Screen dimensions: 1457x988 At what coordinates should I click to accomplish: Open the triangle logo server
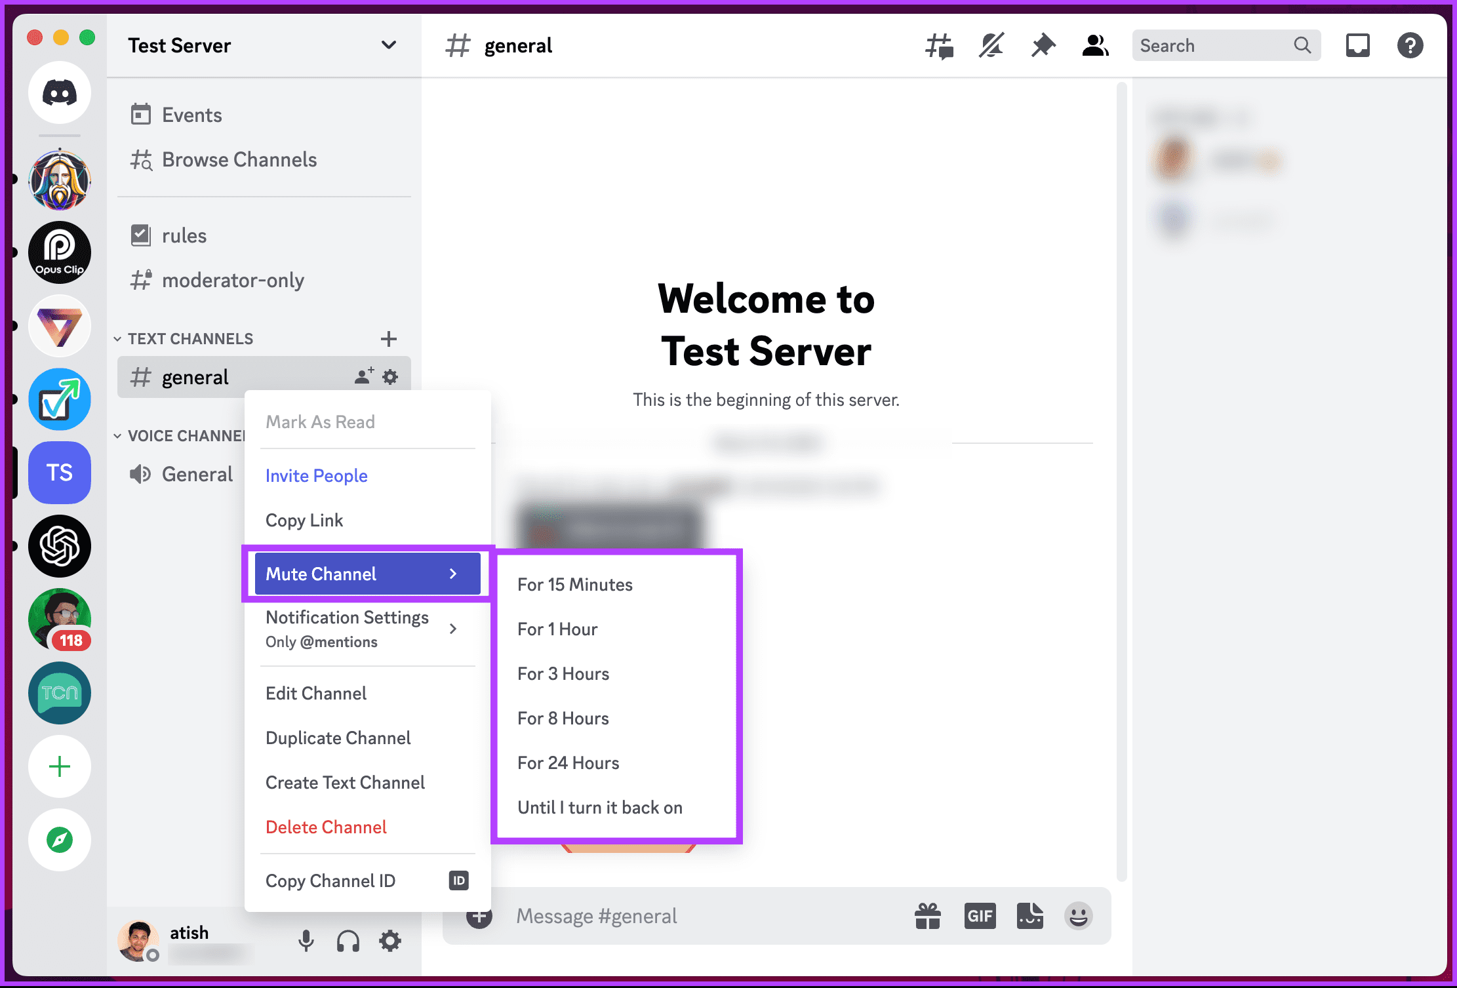point(60,326)
